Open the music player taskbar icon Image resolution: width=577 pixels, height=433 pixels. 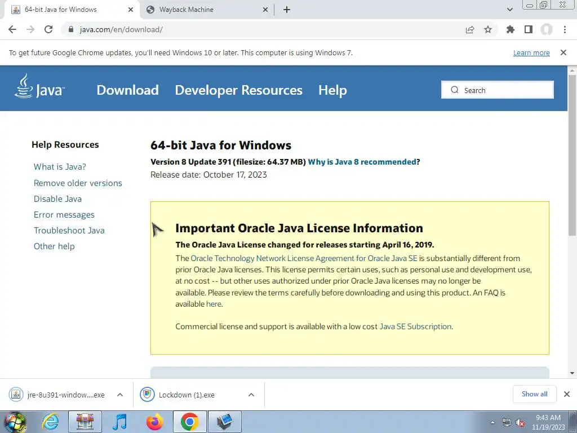coord(119,422)
